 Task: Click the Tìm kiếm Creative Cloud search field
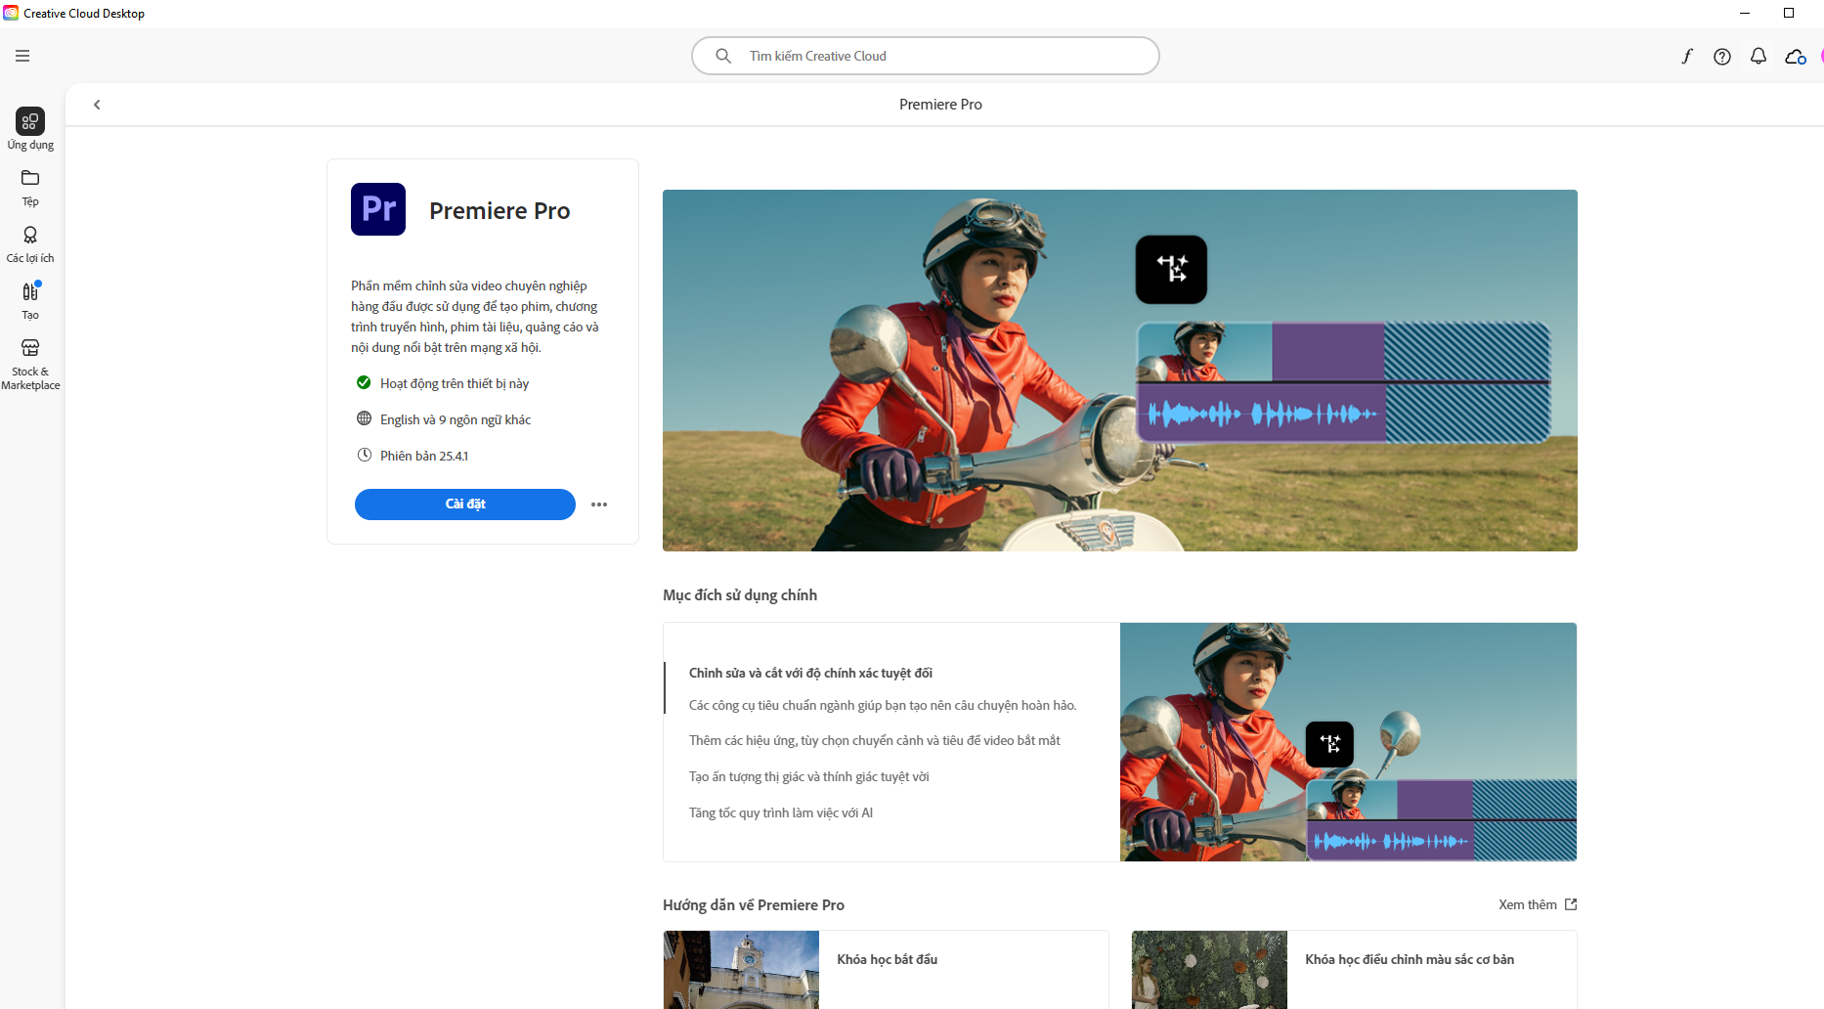tap(925, 56)
